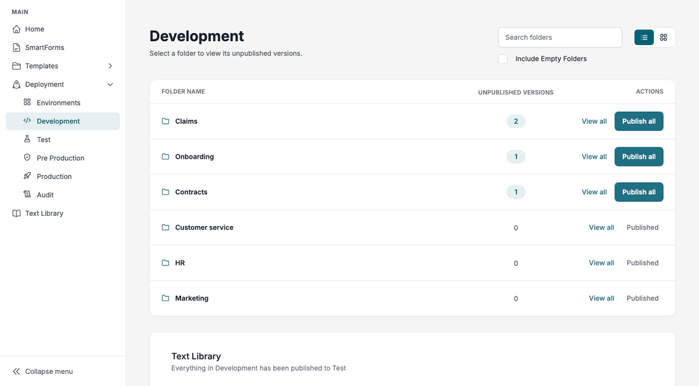Click the Onboarding folder icon
The width and height of the screenshot is (699, 386).
tap(165, 157)
